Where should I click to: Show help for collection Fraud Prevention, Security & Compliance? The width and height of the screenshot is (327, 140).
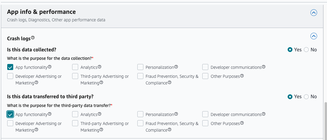(x=170, y=83)
